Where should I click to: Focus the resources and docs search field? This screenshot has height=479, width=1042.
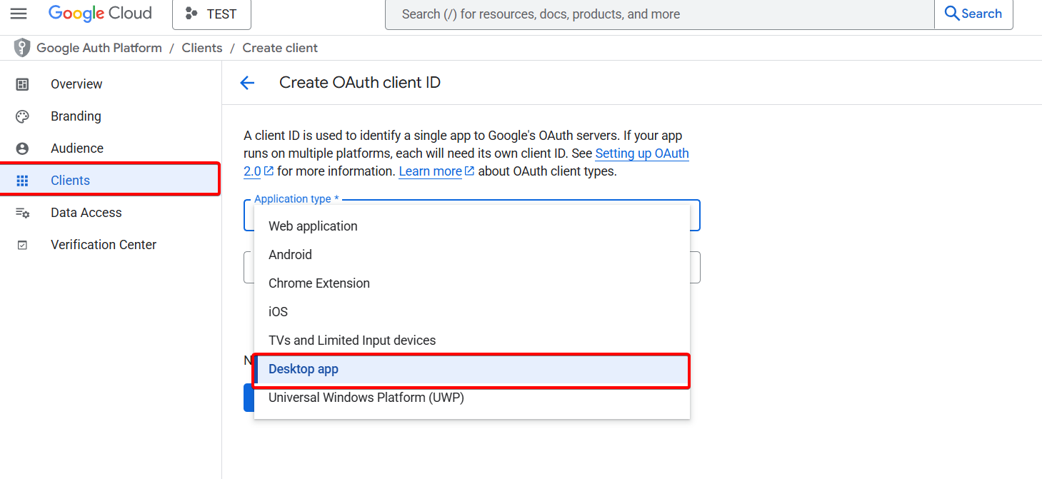(x=659, y=14)
